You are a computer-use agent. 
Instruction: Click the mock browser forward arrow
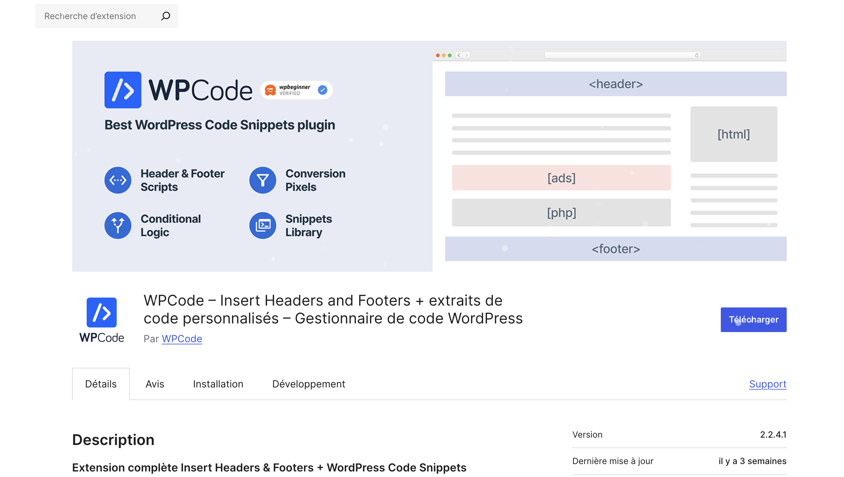(466, 55)
